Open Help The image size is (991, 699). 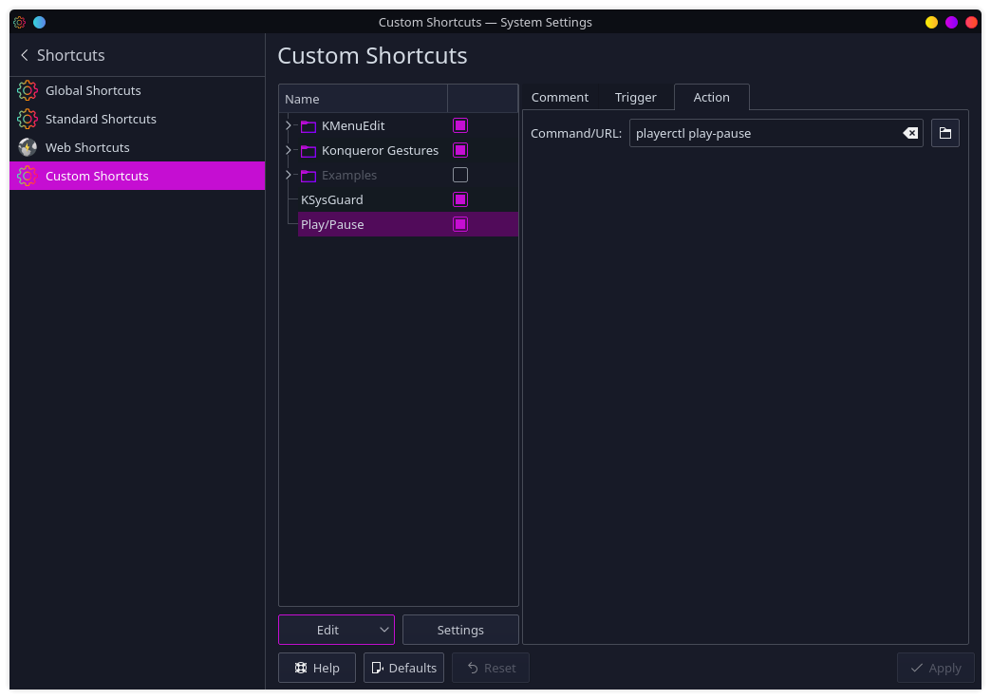[x=317, y=668]
